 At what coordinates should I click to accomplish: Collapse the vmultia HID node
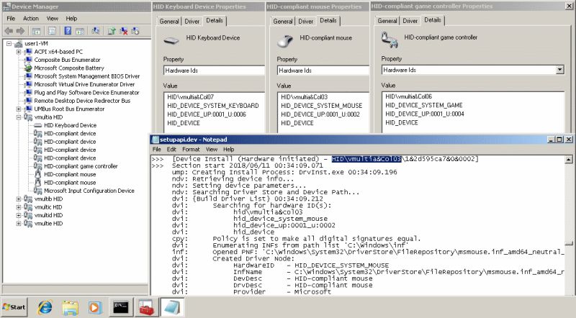[x=19, y=117]
